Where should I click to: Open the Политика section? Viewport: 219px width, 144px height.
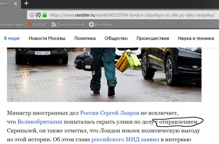[x=85, y=38]
